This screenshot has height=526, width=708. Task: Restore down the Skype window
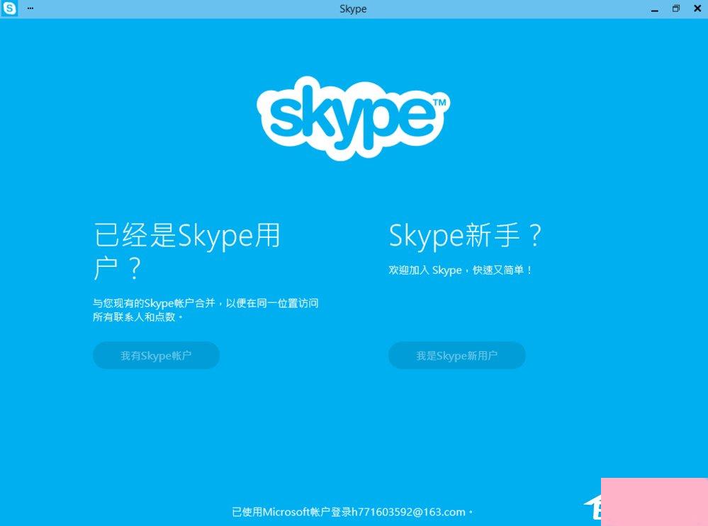676,8
